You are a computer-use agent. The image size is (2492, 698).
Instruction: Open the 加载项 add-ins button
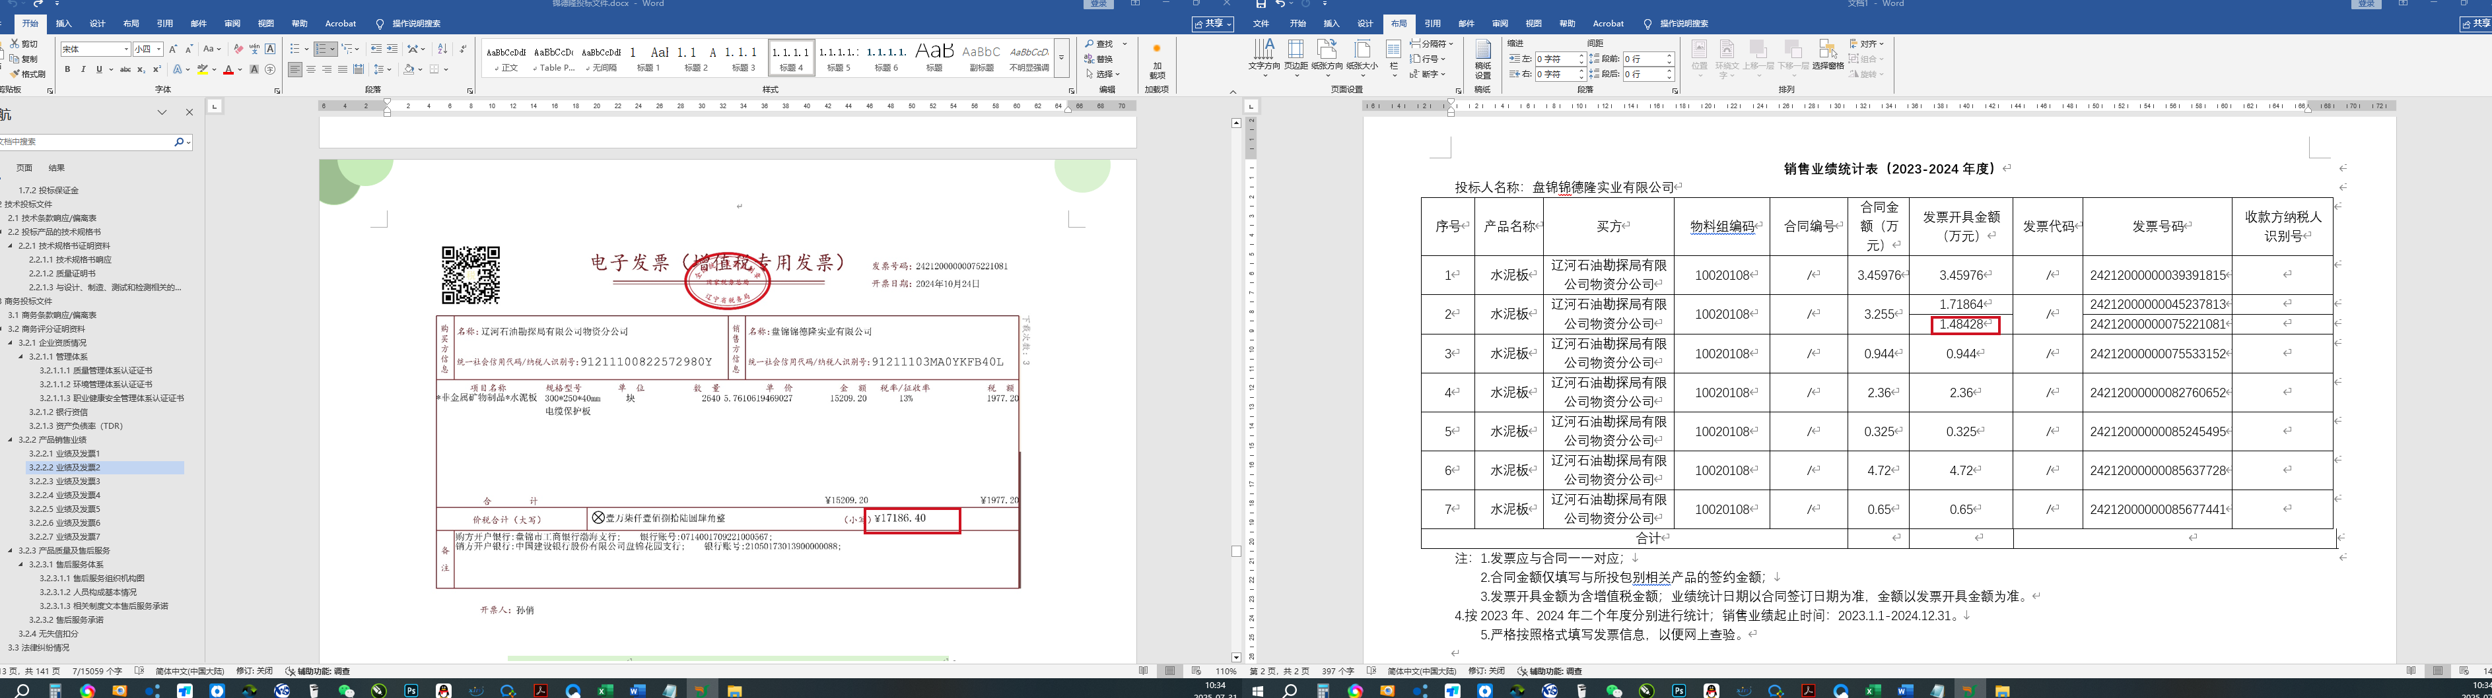[1156, 62]
